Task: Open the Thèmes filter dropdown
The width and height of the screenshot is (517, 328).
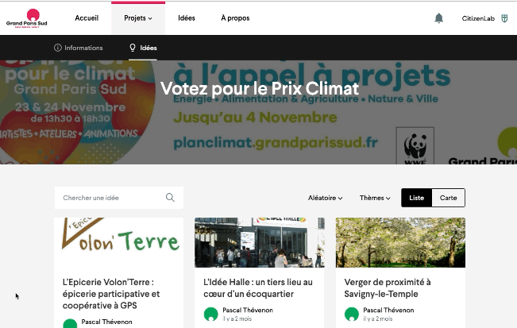Action: [x=375, y=198]
